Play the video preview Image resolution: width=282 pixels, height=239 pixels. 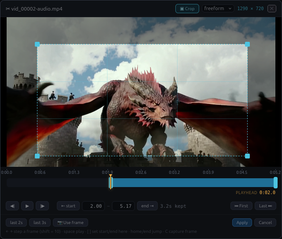point(27,206)
